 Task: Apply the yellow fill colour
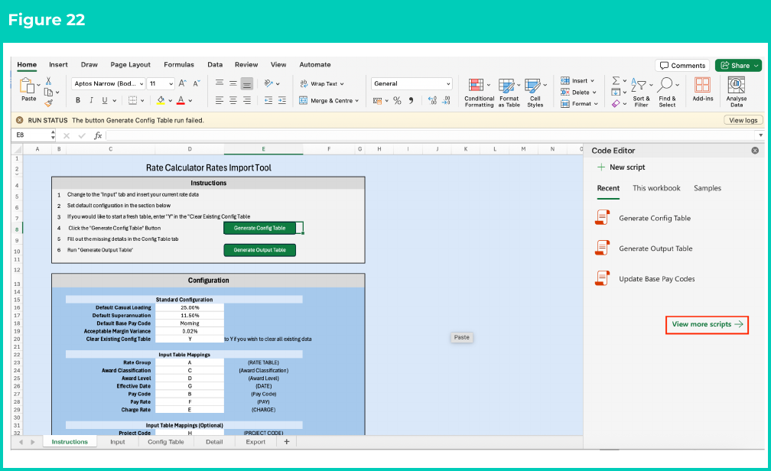click(161, 100)
